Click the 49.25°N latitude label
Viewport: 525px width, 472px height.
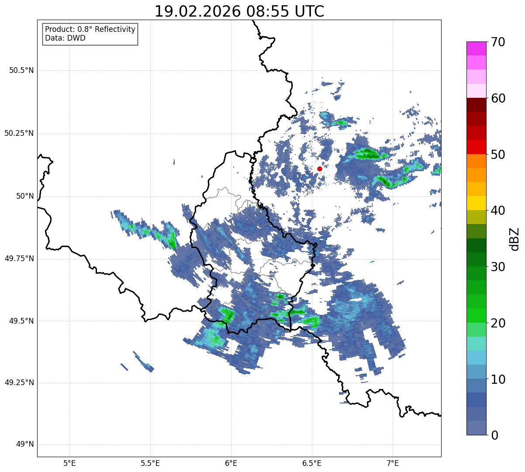pyautogui.click(x=19, y=383)
